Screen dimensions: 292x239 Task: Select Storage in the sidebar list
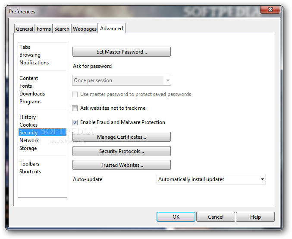pyautogui.click(x=42, y=148)
